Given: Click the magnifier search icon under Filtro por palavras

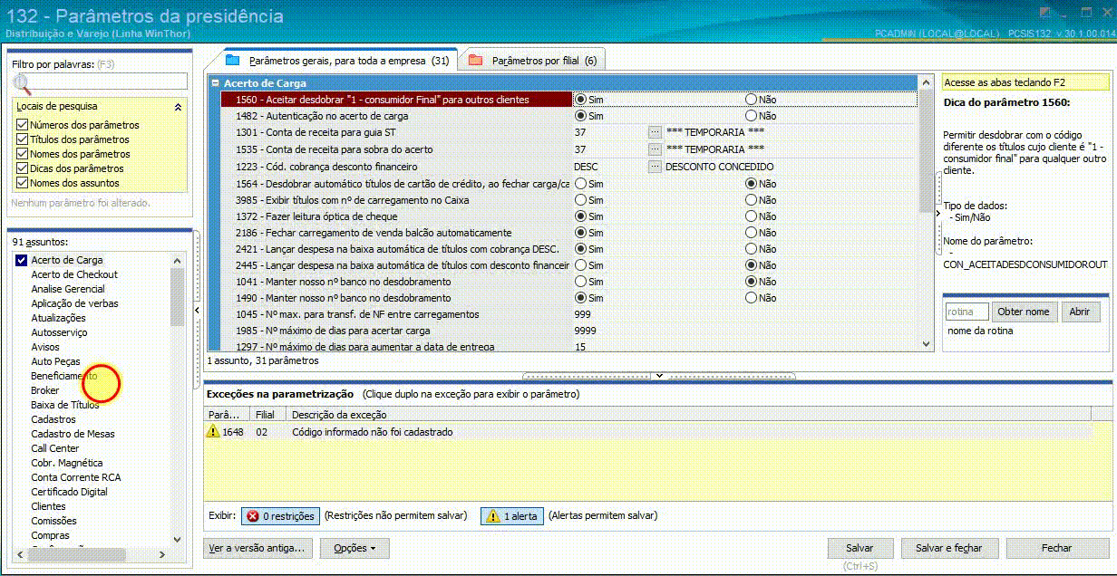Looking at the screenshot, I should point(21,84).
